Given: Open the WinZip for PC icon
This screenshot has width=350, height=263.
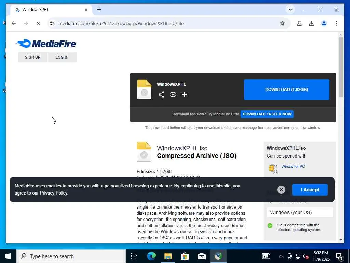Looking at the screenshot, I should tap(273, 168).
